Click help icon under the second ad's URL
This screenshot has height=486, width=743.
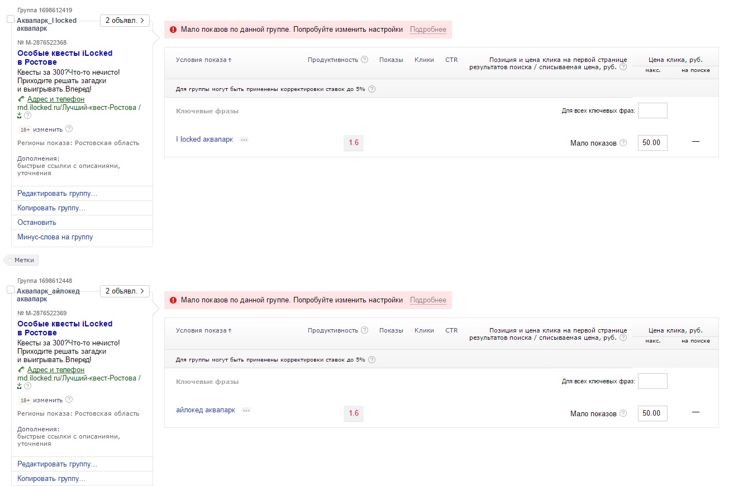pos(26,387)
